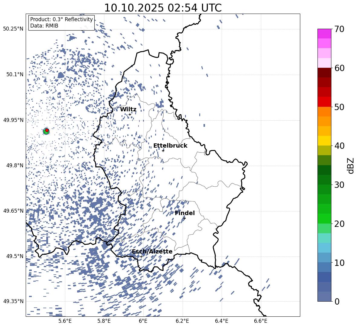Image resolution: width=358 pixels, height=327 pixels.
Task: Click longitude label 6.2°E
Action: point(182,321)
